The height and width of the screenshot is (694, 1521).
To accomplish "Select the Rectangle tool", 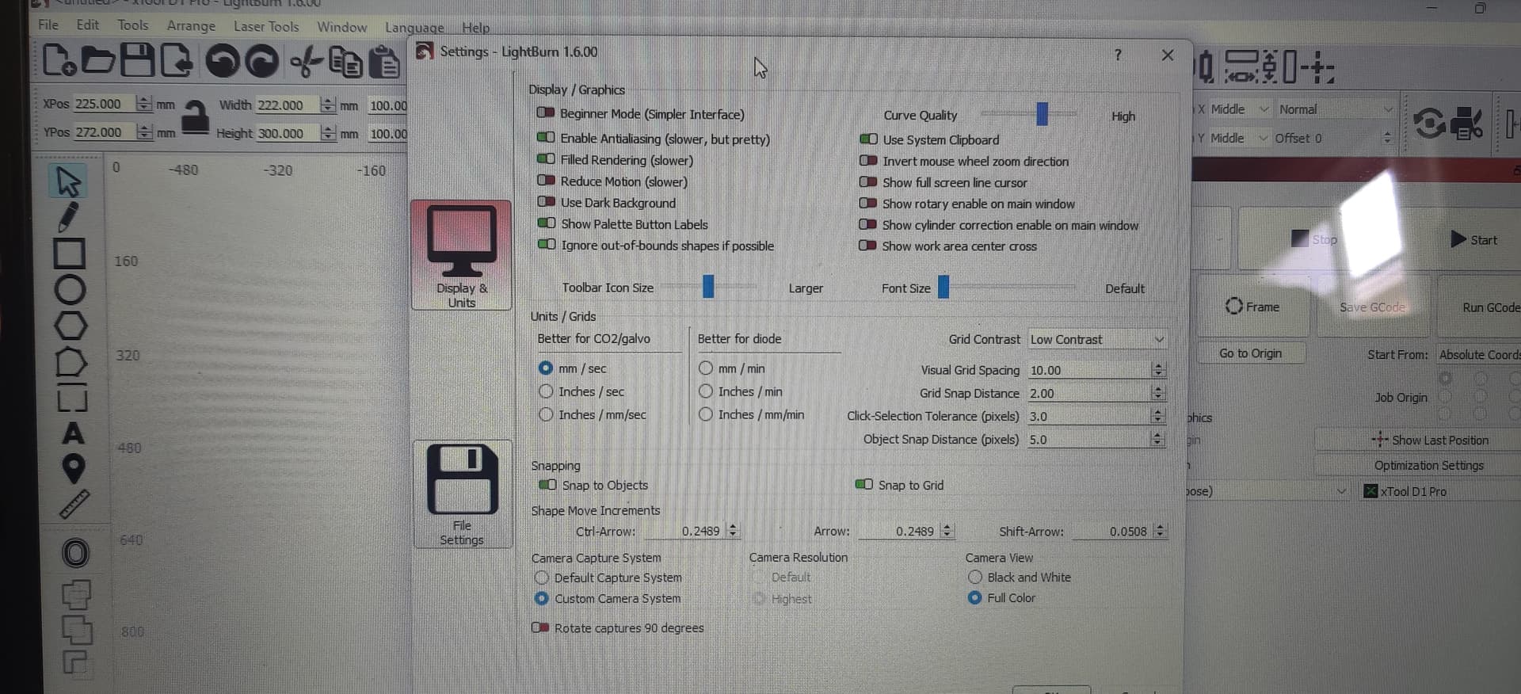I will (69, 254).
